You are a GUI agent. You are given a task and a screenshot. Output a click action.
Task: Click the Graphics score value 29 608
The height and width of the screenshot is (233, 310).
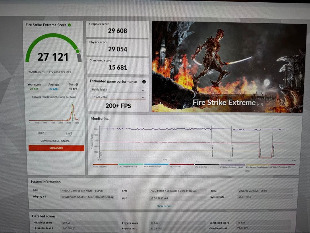[117, 31]
